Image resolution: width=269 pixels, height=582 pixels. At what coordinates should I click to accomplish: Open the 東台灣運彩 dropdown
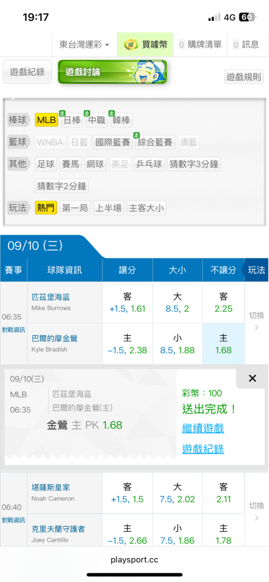[x=84, y=45]
